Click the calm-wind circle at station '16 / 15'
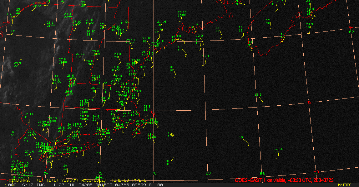The height and width of the screenshot is (187, 359). [x=172, y=135]
